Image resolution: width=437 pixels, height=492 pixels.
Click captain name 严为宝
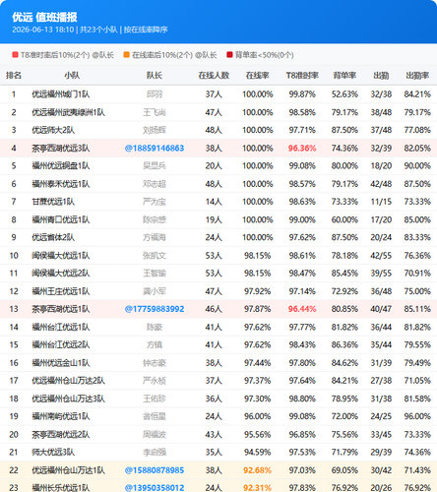[155, 202]
